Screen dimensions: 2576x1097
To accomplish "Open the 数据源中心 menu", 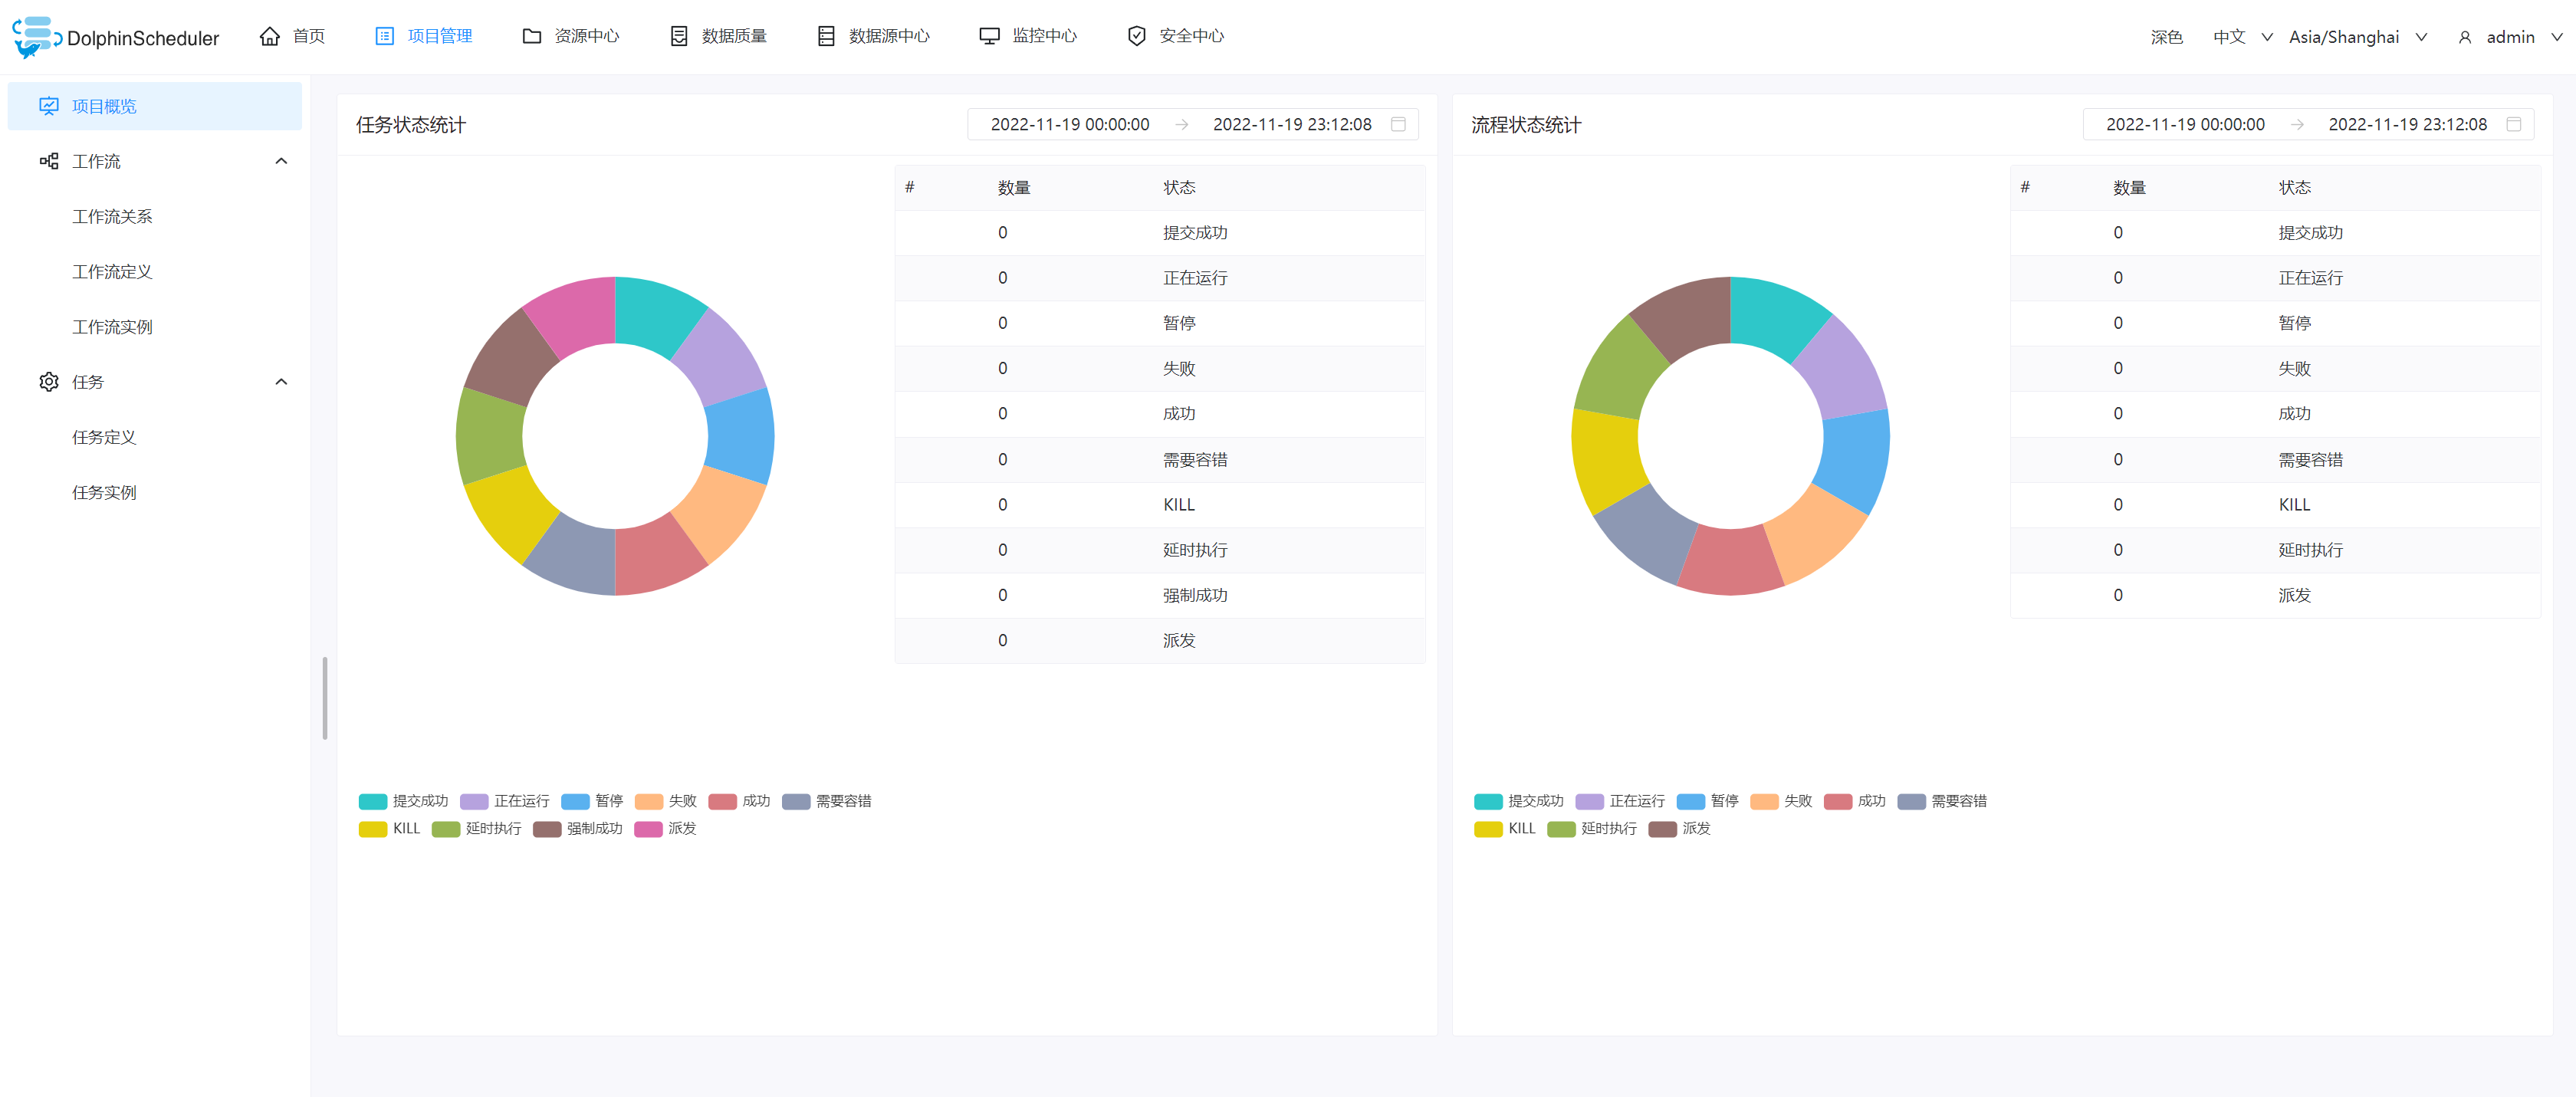I will coord(874,36).
